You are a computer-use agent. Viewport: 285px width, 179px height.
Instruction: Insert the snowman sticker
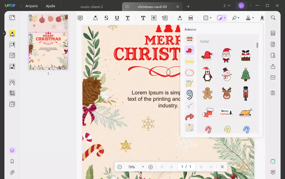click(227, 74)
